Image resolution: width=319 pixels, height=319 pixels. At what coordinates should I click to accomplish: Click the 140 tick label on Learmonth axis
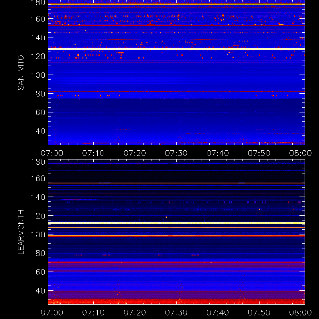click(38, 197)
